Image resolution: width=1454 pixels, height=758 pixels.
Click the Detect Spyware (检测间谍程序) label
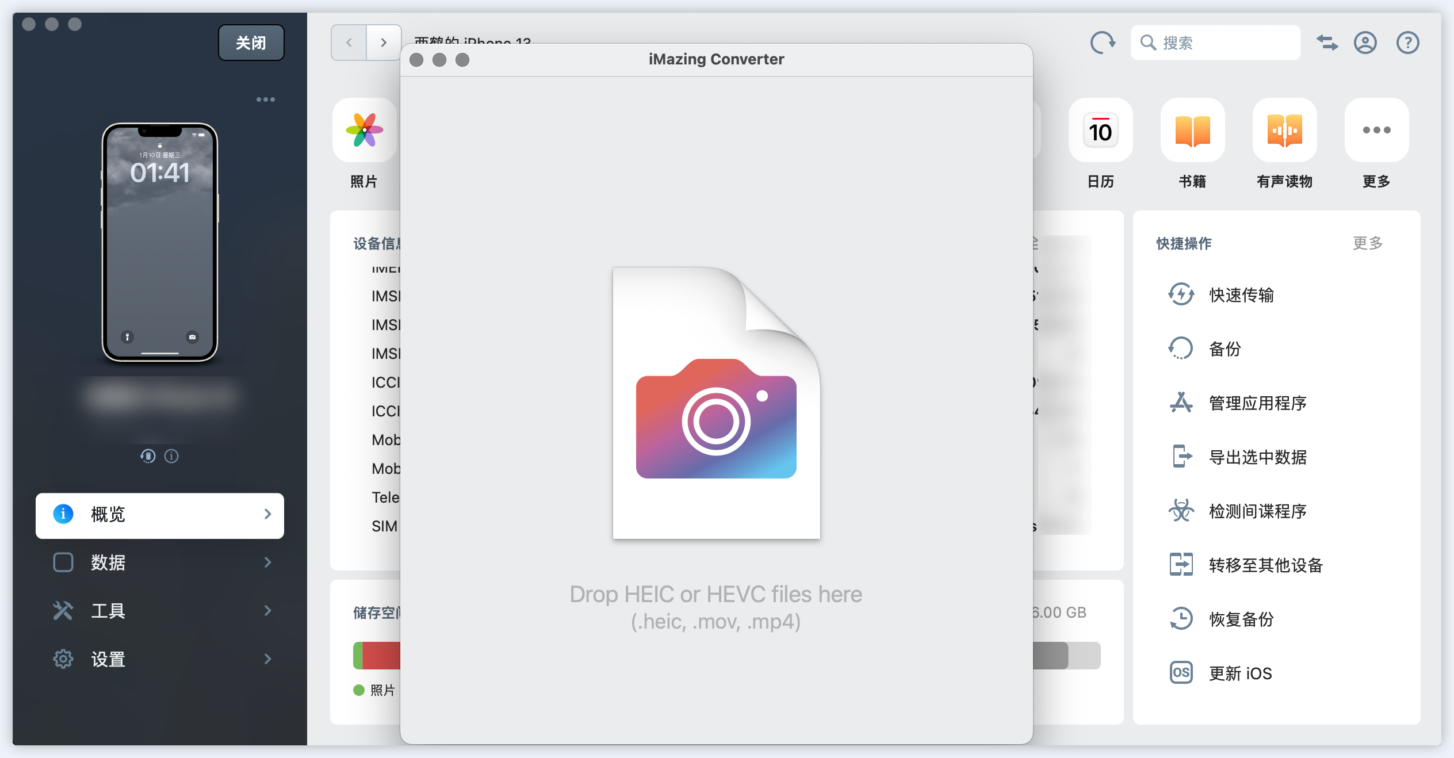coord(1258,511)
